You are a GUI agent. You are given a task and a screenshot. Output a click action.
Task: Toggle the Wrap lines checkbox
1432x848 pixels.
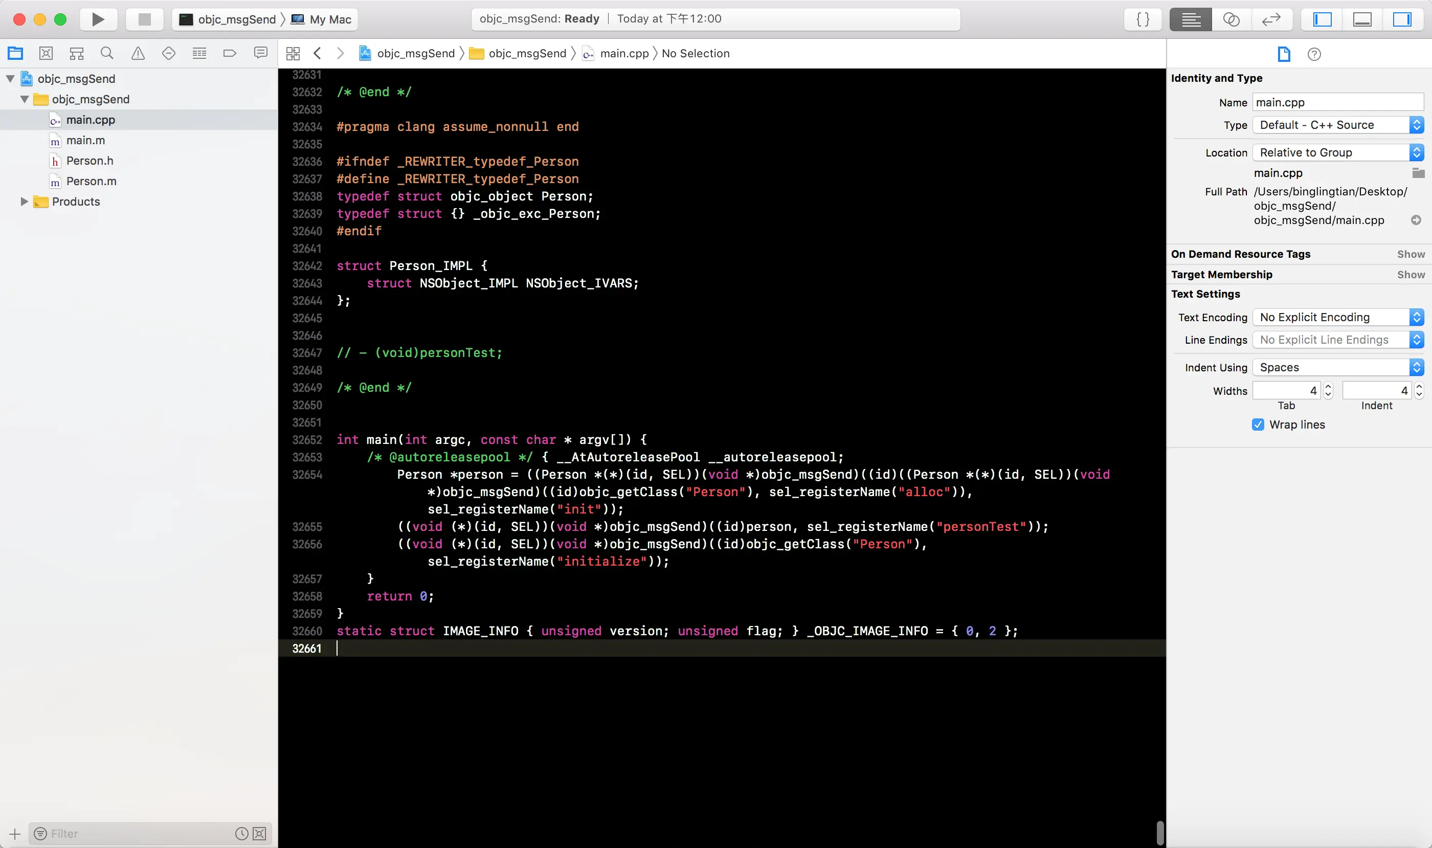pyautogui.click(x=1258, y=425)
